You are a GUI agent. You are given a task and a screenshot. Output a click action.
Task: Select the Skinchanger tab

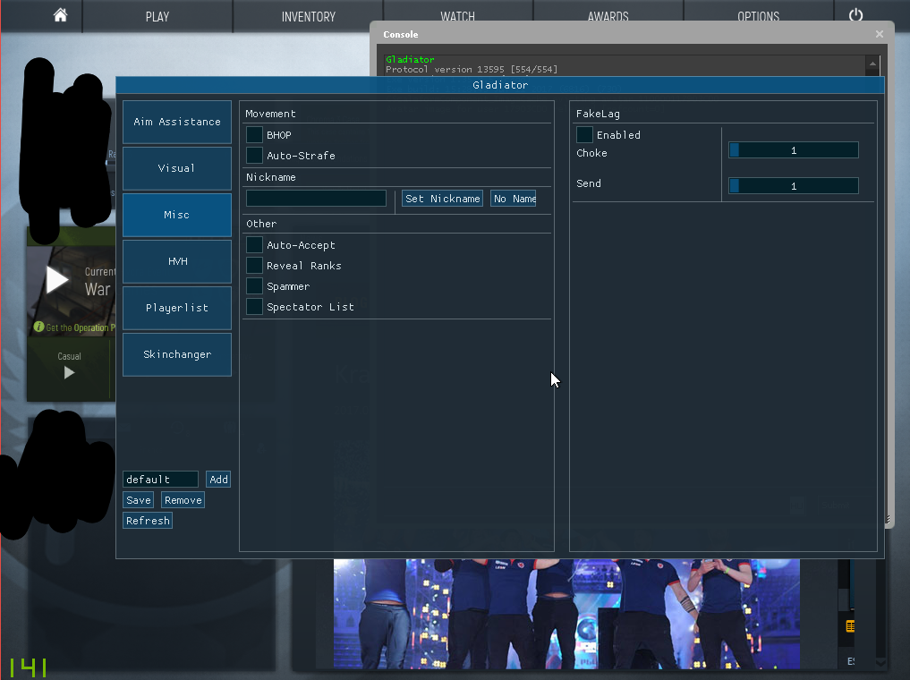(177, 354)
